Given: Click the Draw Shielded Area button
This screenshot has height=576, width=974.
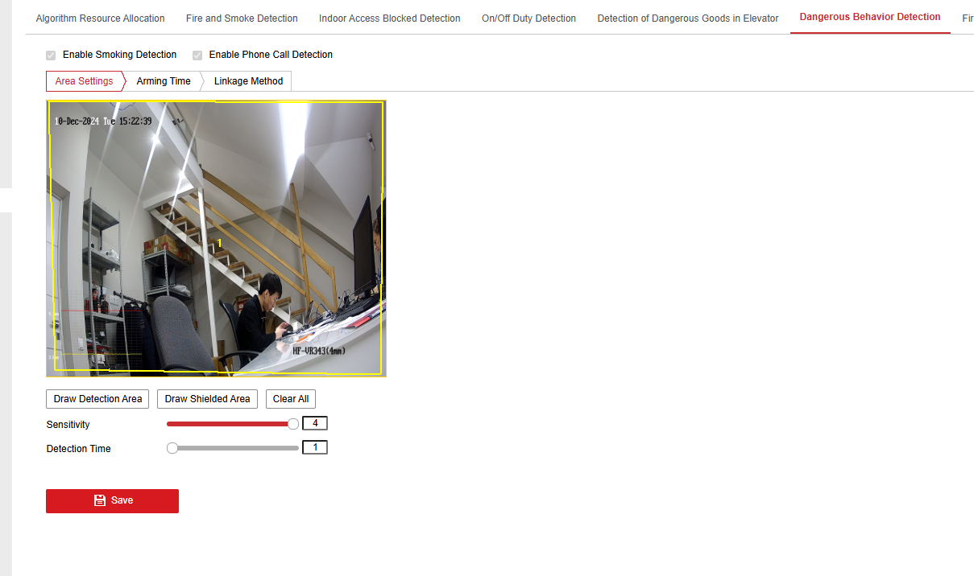Looking at the screenshot, I should click(207, 399).
